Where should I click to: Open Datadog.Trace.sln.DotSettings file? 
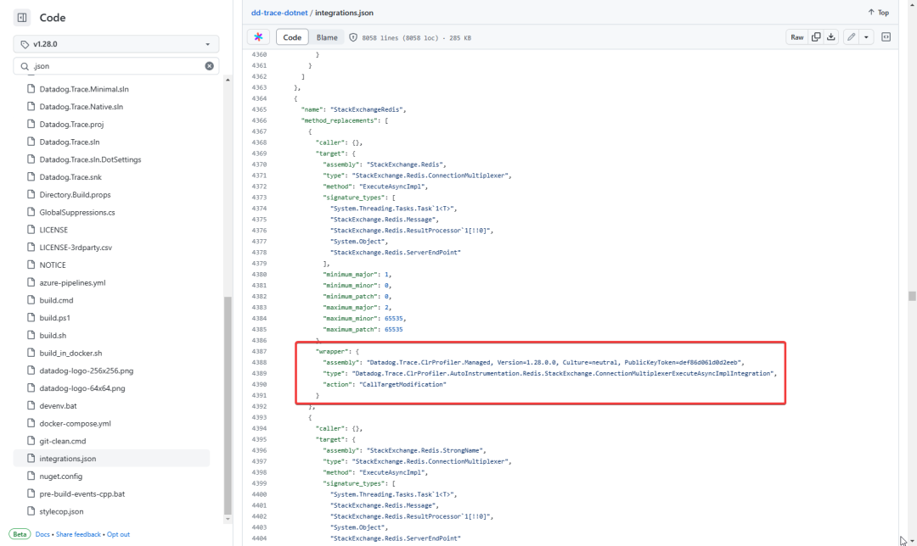pos(90,159)
